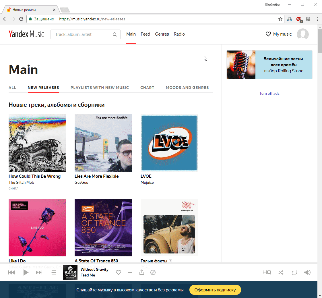Open Like I Do title link
This screenshot has height=298, width=322.
pyautogui.click(x=17, y=261)
